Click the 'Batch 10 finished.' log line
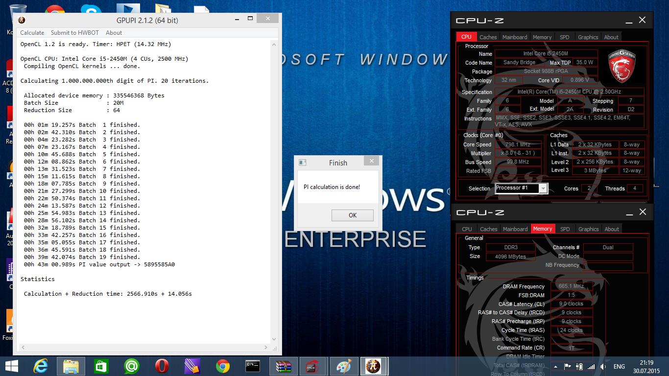Image resolution: width=669 pixels, height=376 pixels. pyautogui.click(x=82, y=191)
